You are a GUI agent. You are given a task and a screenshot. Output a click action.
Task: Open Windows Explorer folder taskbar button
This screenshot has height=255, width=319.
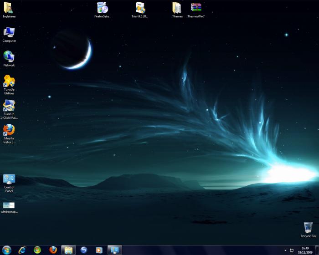pos(68,250)
